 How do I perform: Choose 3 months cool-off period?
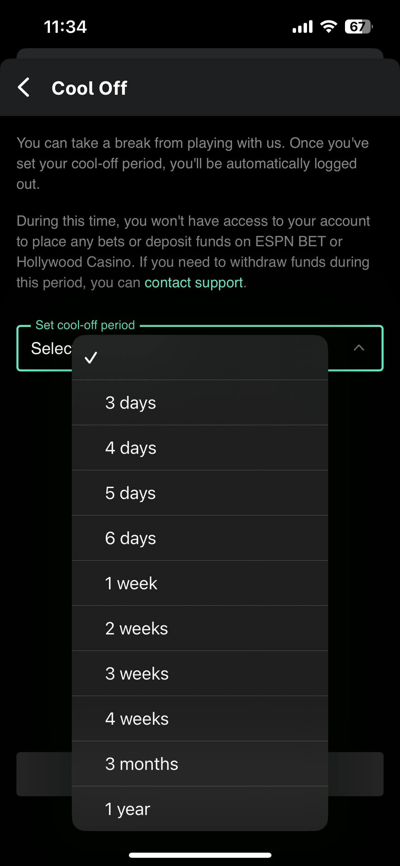pos(200,764)
